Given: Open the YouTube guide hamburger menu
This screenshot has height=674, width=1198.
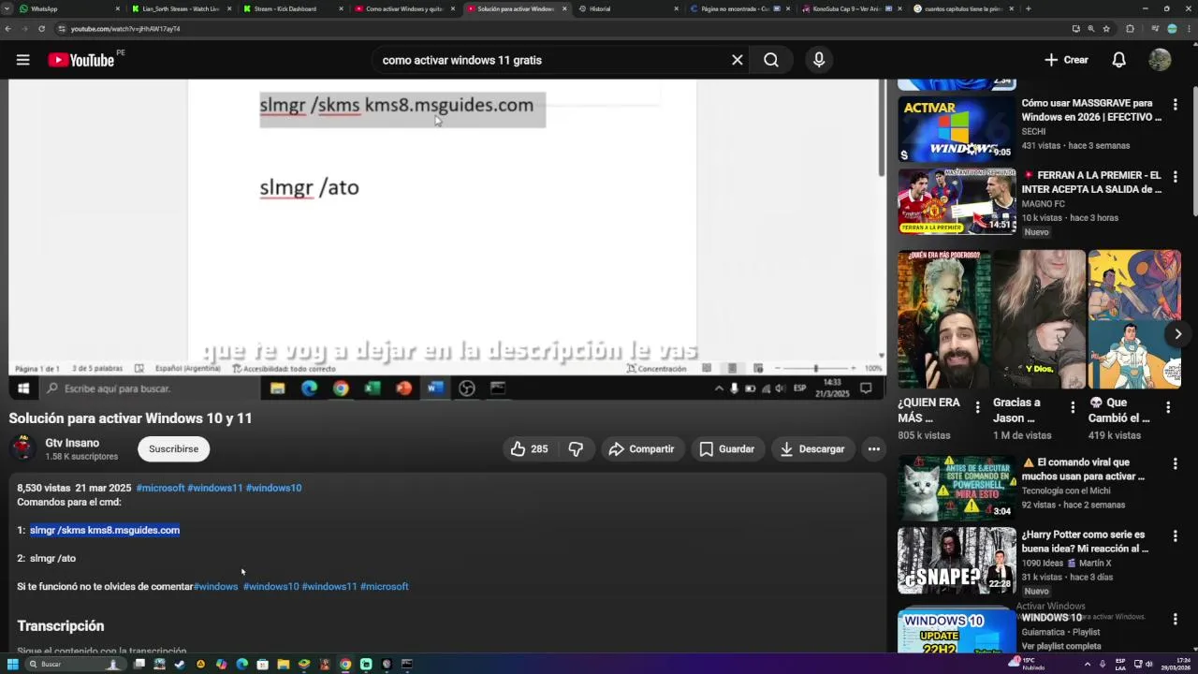Looking at the screenshot, I should [x=22, y=60].
